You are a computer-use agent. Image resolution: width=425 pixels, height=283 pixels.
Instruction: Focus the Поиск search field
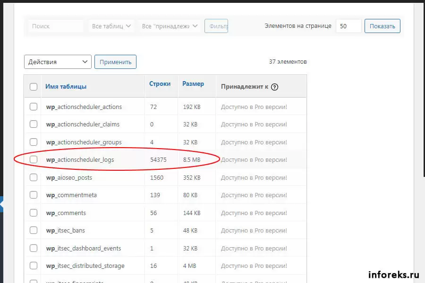(55, 26)
